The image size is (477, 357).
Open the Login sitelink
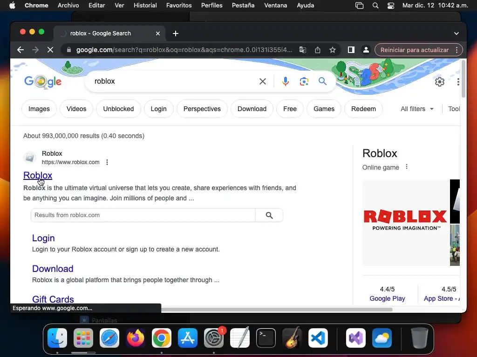coord(43,238)
